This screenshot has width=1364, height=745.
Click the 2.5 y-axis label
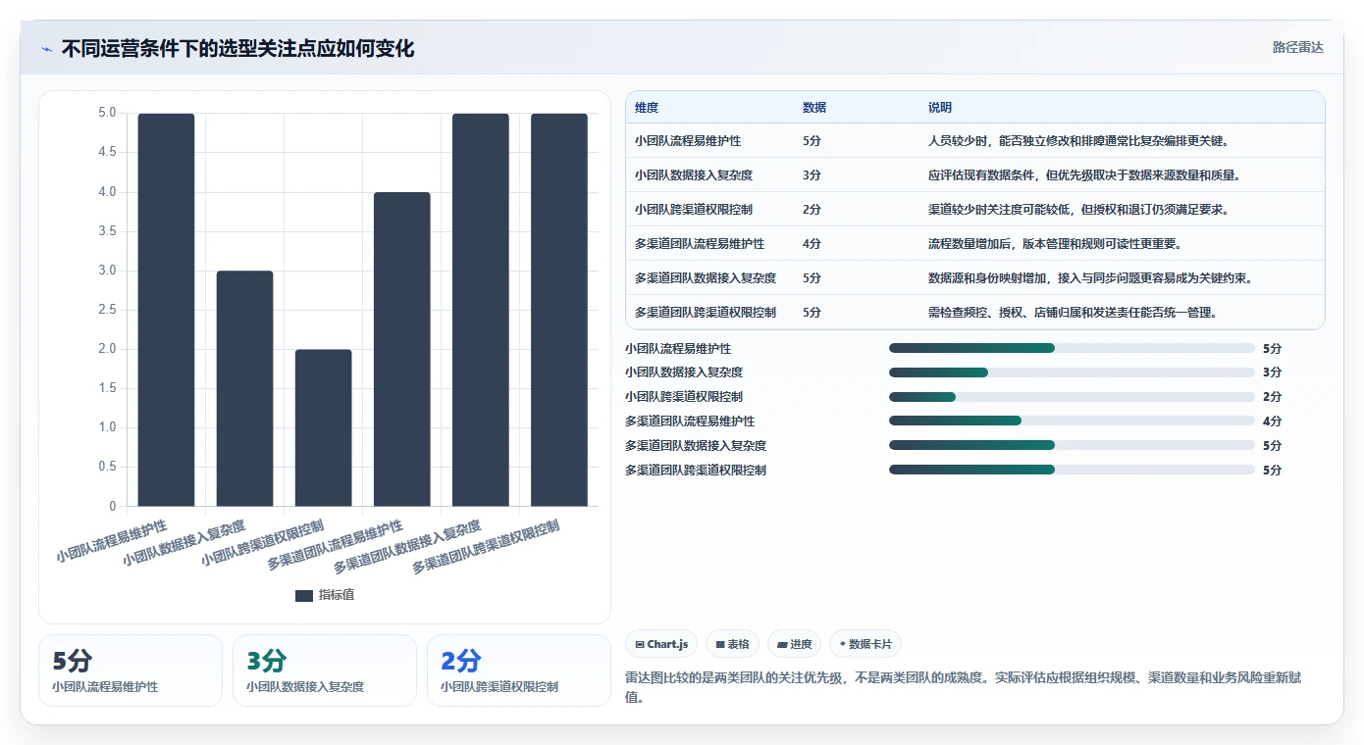click(x=106, y=310)
